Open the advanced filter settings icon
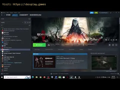This screenshot has height=90, width=120. (x=29, y=25)
